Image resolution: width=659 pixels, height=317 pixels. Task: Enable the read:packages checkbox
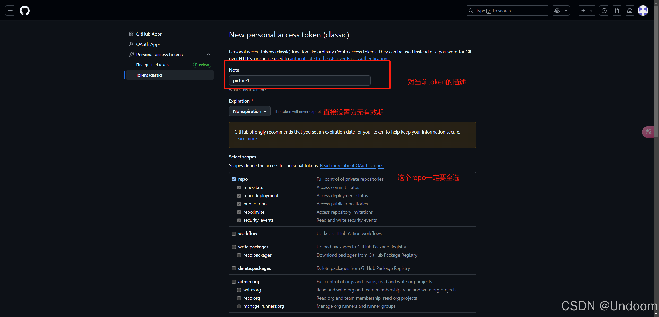click(x=239, y=255)
